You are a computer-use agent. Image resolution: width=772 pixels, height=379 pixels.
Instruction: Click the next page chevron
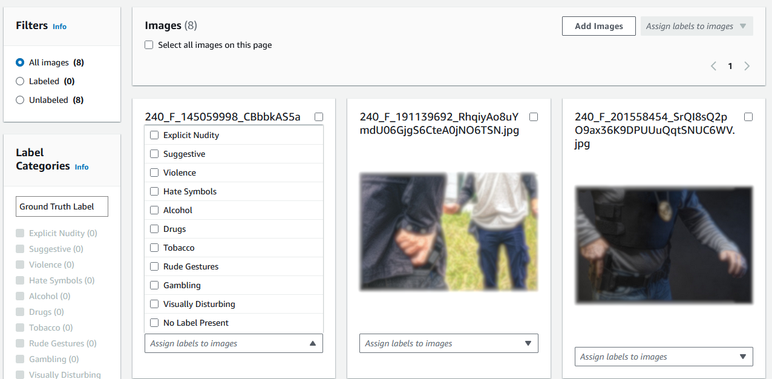[x=747, y=65]
